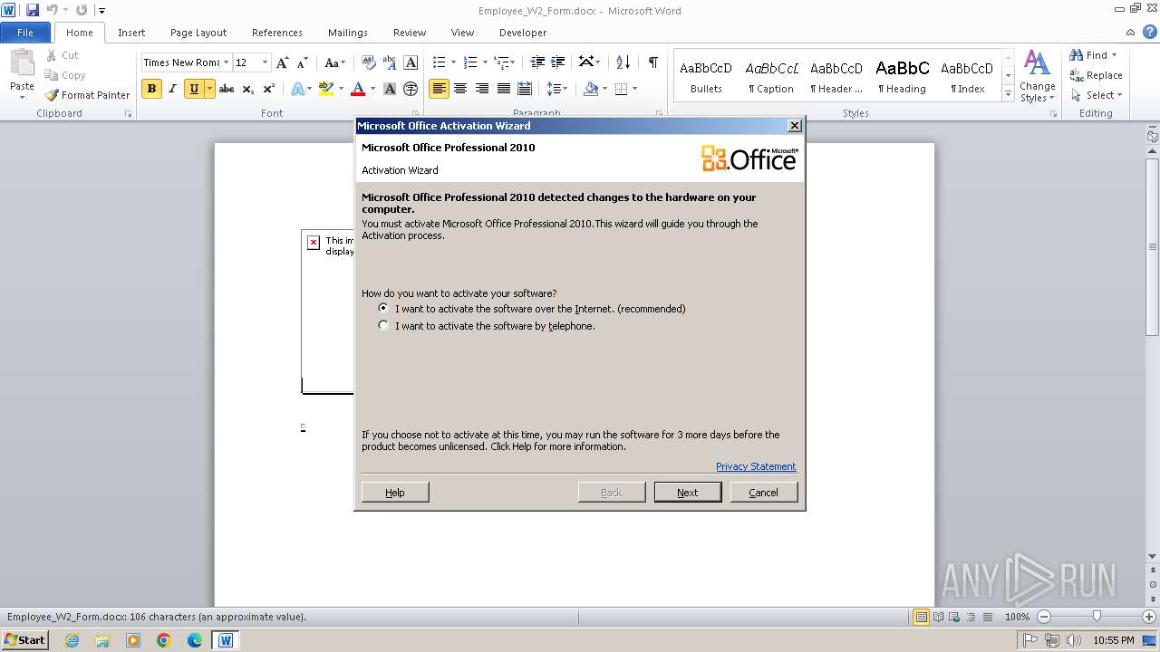Toggle Show/Hide paragraph marks
This screenshot has width=1160, height=652.
(652, 62)
